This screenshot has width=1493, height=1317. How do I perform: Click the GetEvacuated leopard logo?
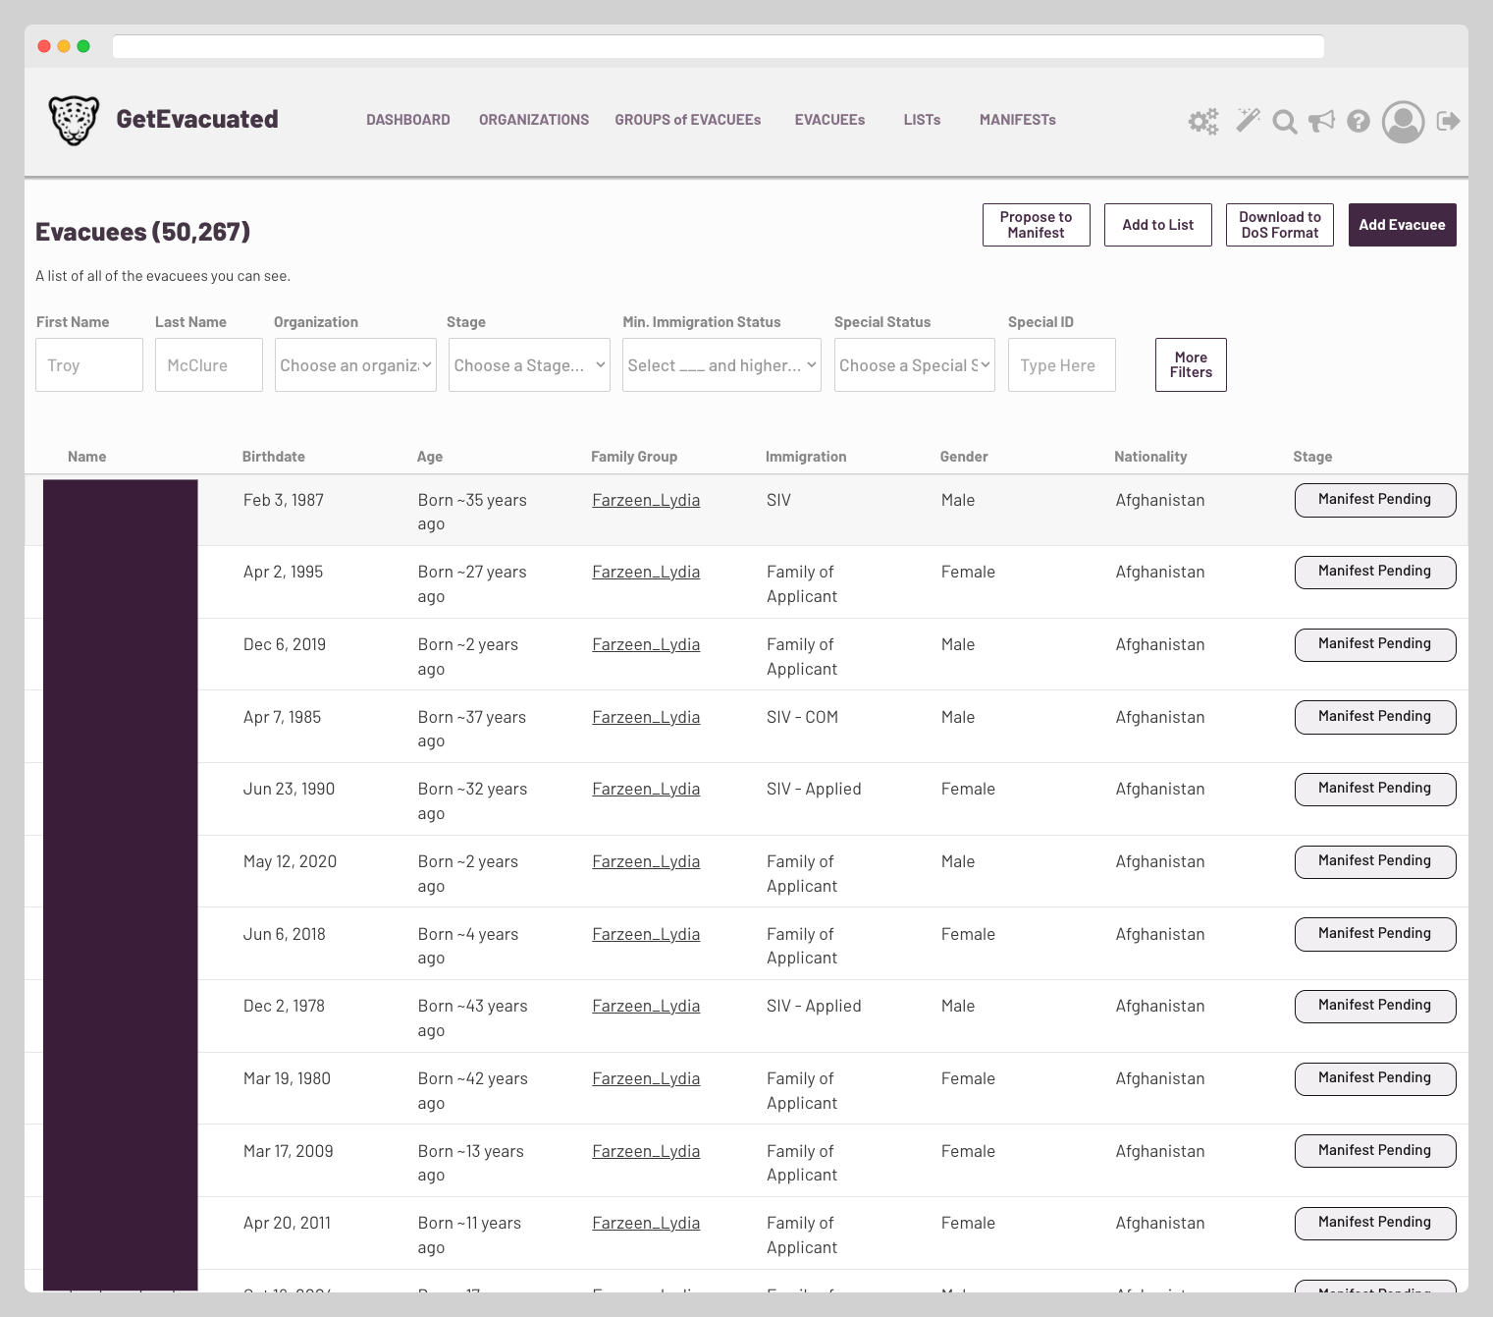pyautogui.click(x=74, y=120)
